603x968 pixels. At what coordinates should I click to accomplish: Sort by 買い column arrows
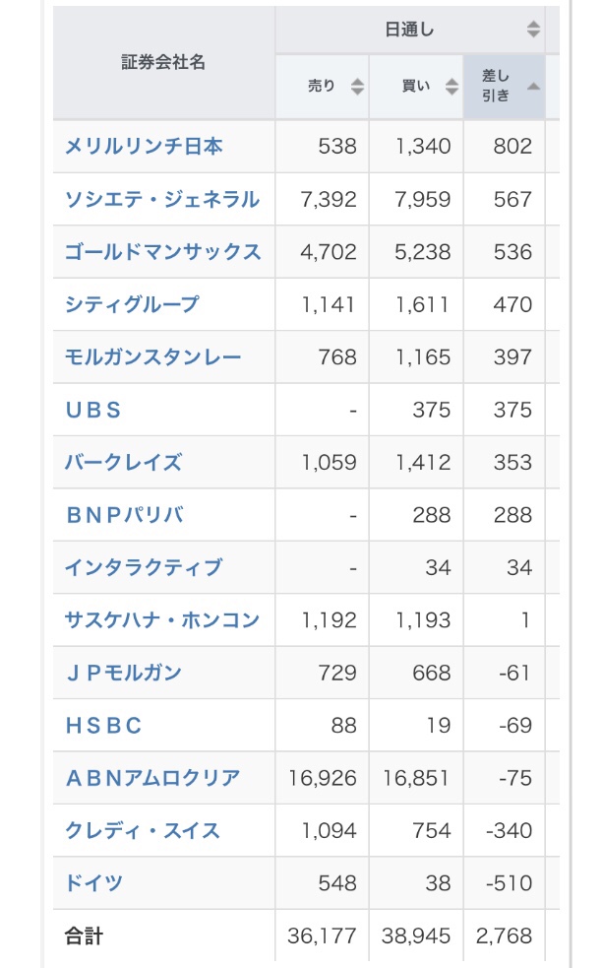click(452, 87)
